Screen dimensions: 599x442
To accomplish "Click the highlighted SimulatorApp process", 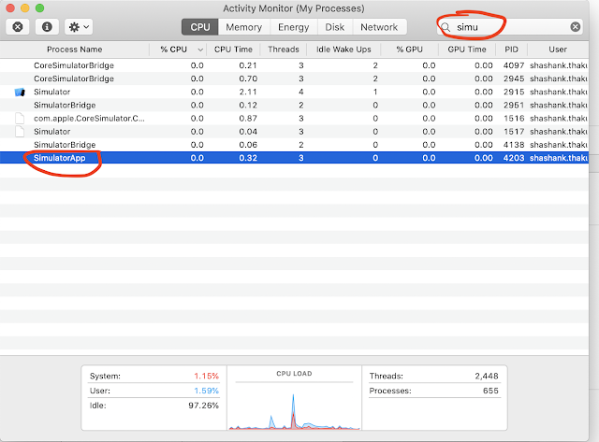I will coord(294,158).
